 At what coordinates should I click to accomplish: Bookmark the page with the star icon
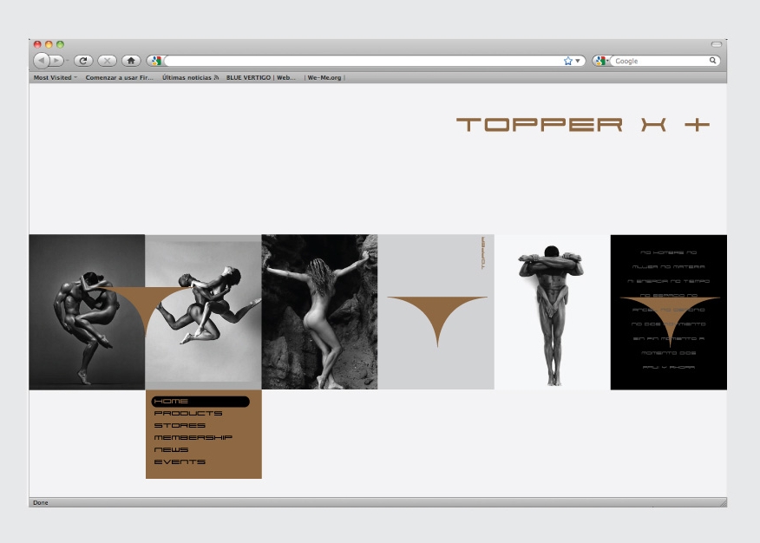(x=568, y=61)
